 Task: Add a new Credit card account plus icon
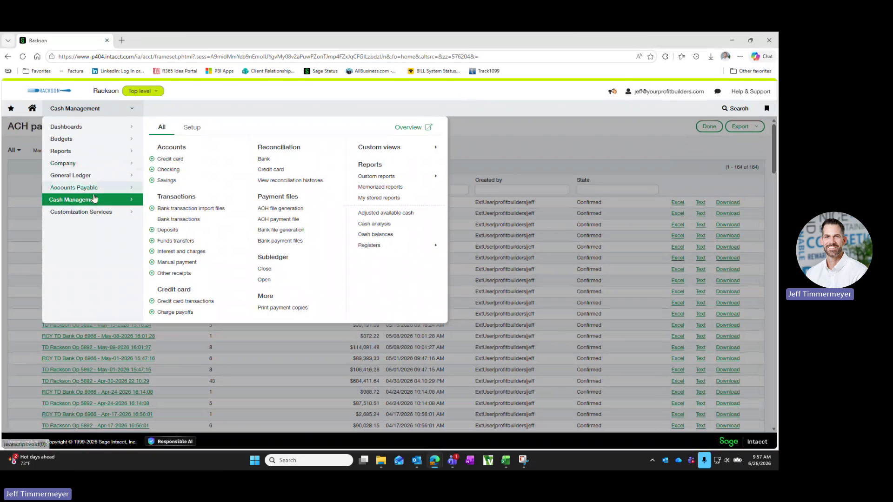point(152,159)
